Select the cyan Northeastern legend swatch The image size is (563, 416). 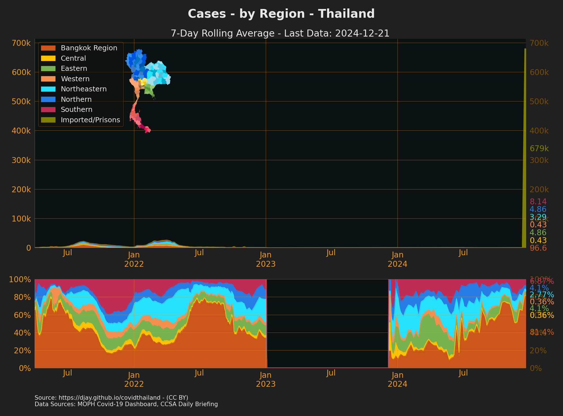(x=48, y=89)
